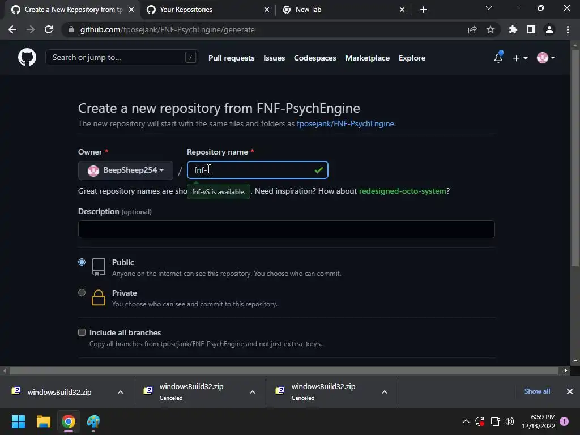Use the redesigned-octo-system name suggestion
The width and height of the screenshot is (580, 435).
(x=403, y=191)
